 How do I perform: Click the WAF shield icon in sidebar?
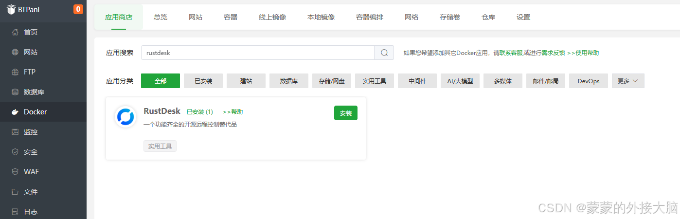click(15, 172)
